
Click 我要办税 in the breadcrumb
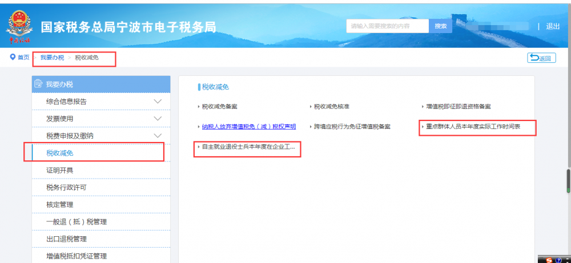pyautogui.click(x=52, y=58)
